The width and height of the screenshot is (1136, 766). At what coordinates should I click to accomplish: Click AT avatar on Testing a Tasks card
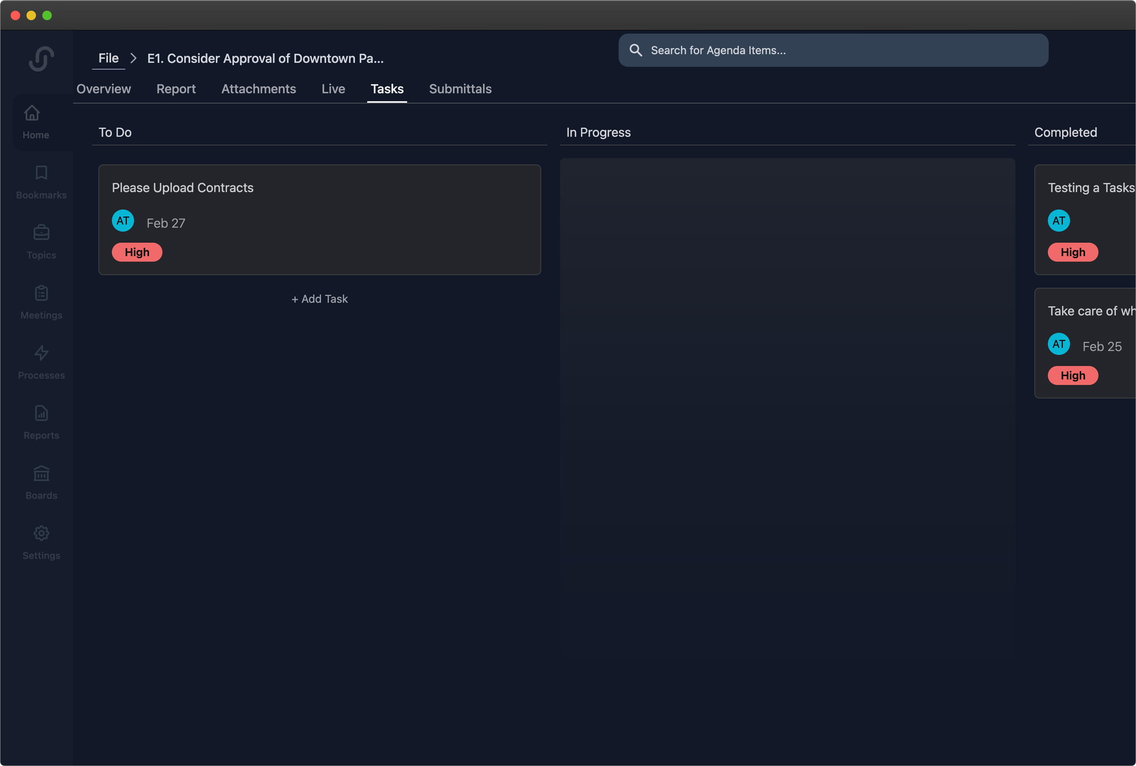pos(1059,221)
